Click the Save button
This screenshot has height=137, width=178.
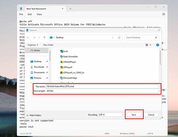pos(134,115)
